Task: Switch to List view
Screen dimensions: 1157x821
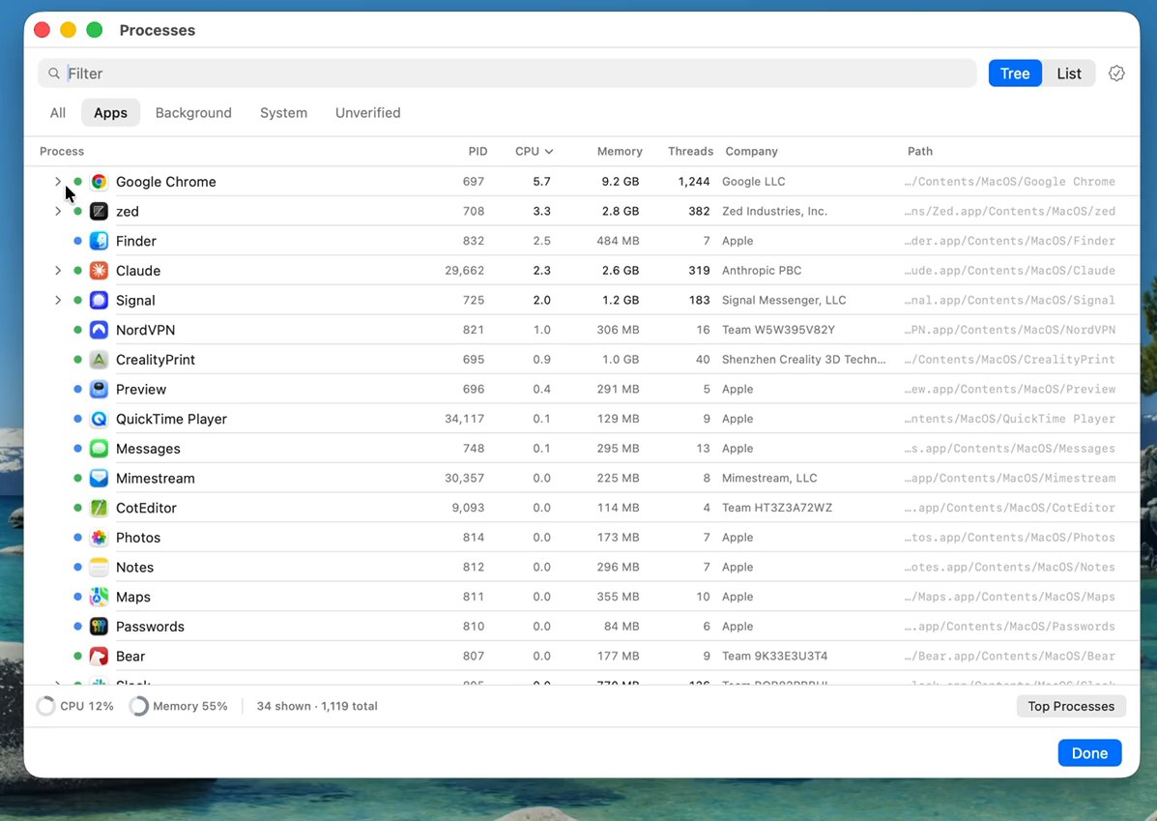Action: 1068,73
